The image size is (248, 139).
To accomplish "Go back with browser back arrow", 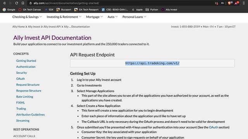I will tap(4, 3).
